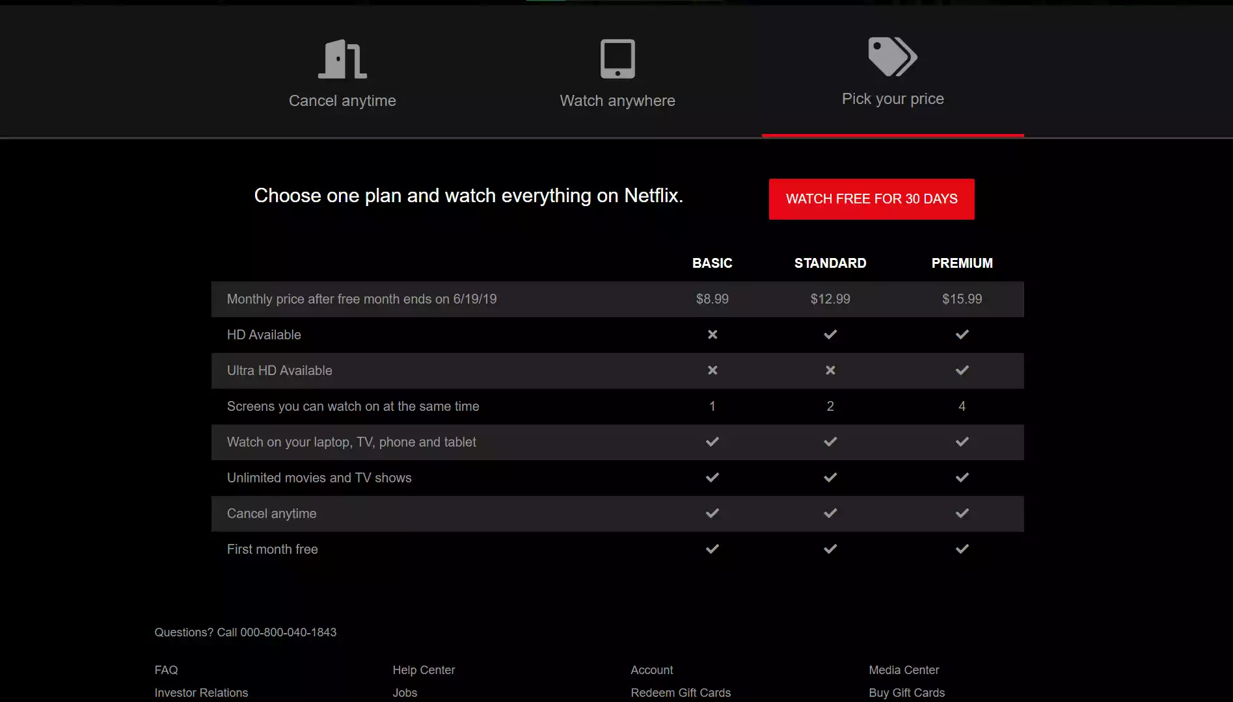Open the Media Center footer link
This screenshot has height=702, width=1233.
pos(904,670)
